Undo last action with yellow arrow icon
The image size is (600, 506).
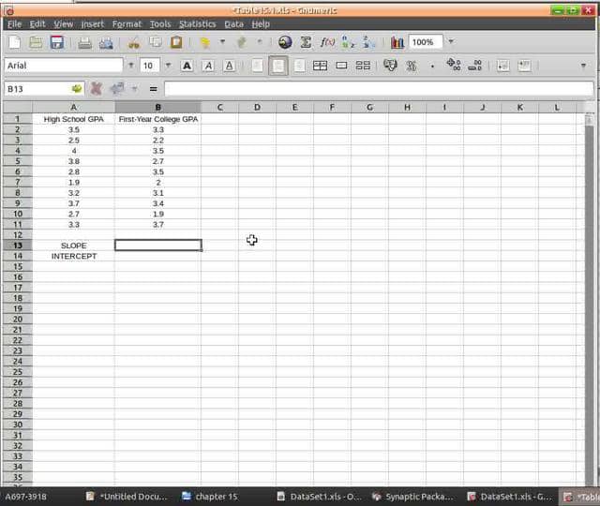[x=205, y=42]
